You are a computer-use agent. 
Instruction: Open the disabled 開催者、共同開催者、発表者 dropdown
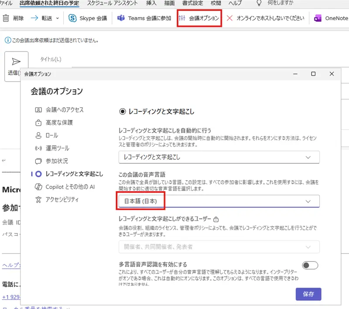[219, 247]
